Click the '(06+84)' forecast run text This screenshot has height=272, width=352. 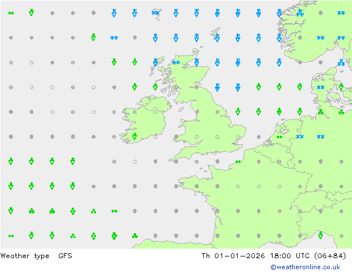click(330, 255)
